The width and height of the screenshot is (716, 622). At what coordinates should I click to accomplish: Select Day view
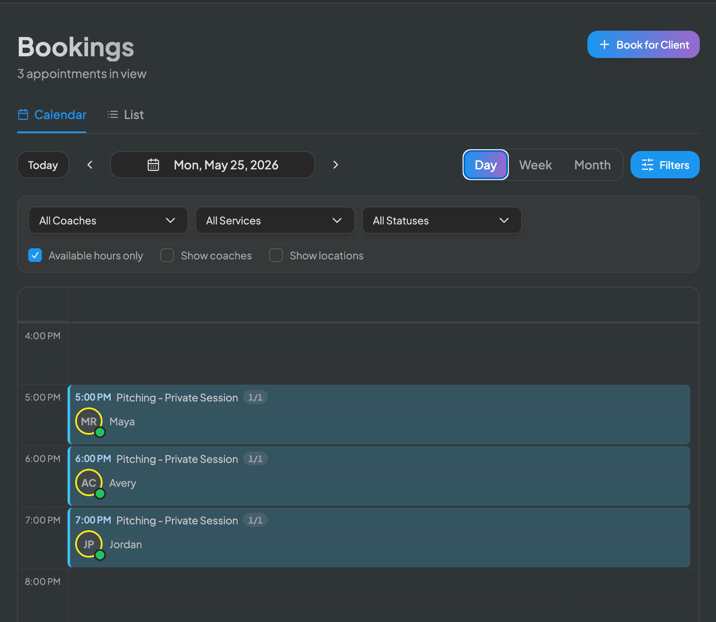[486, 165]
